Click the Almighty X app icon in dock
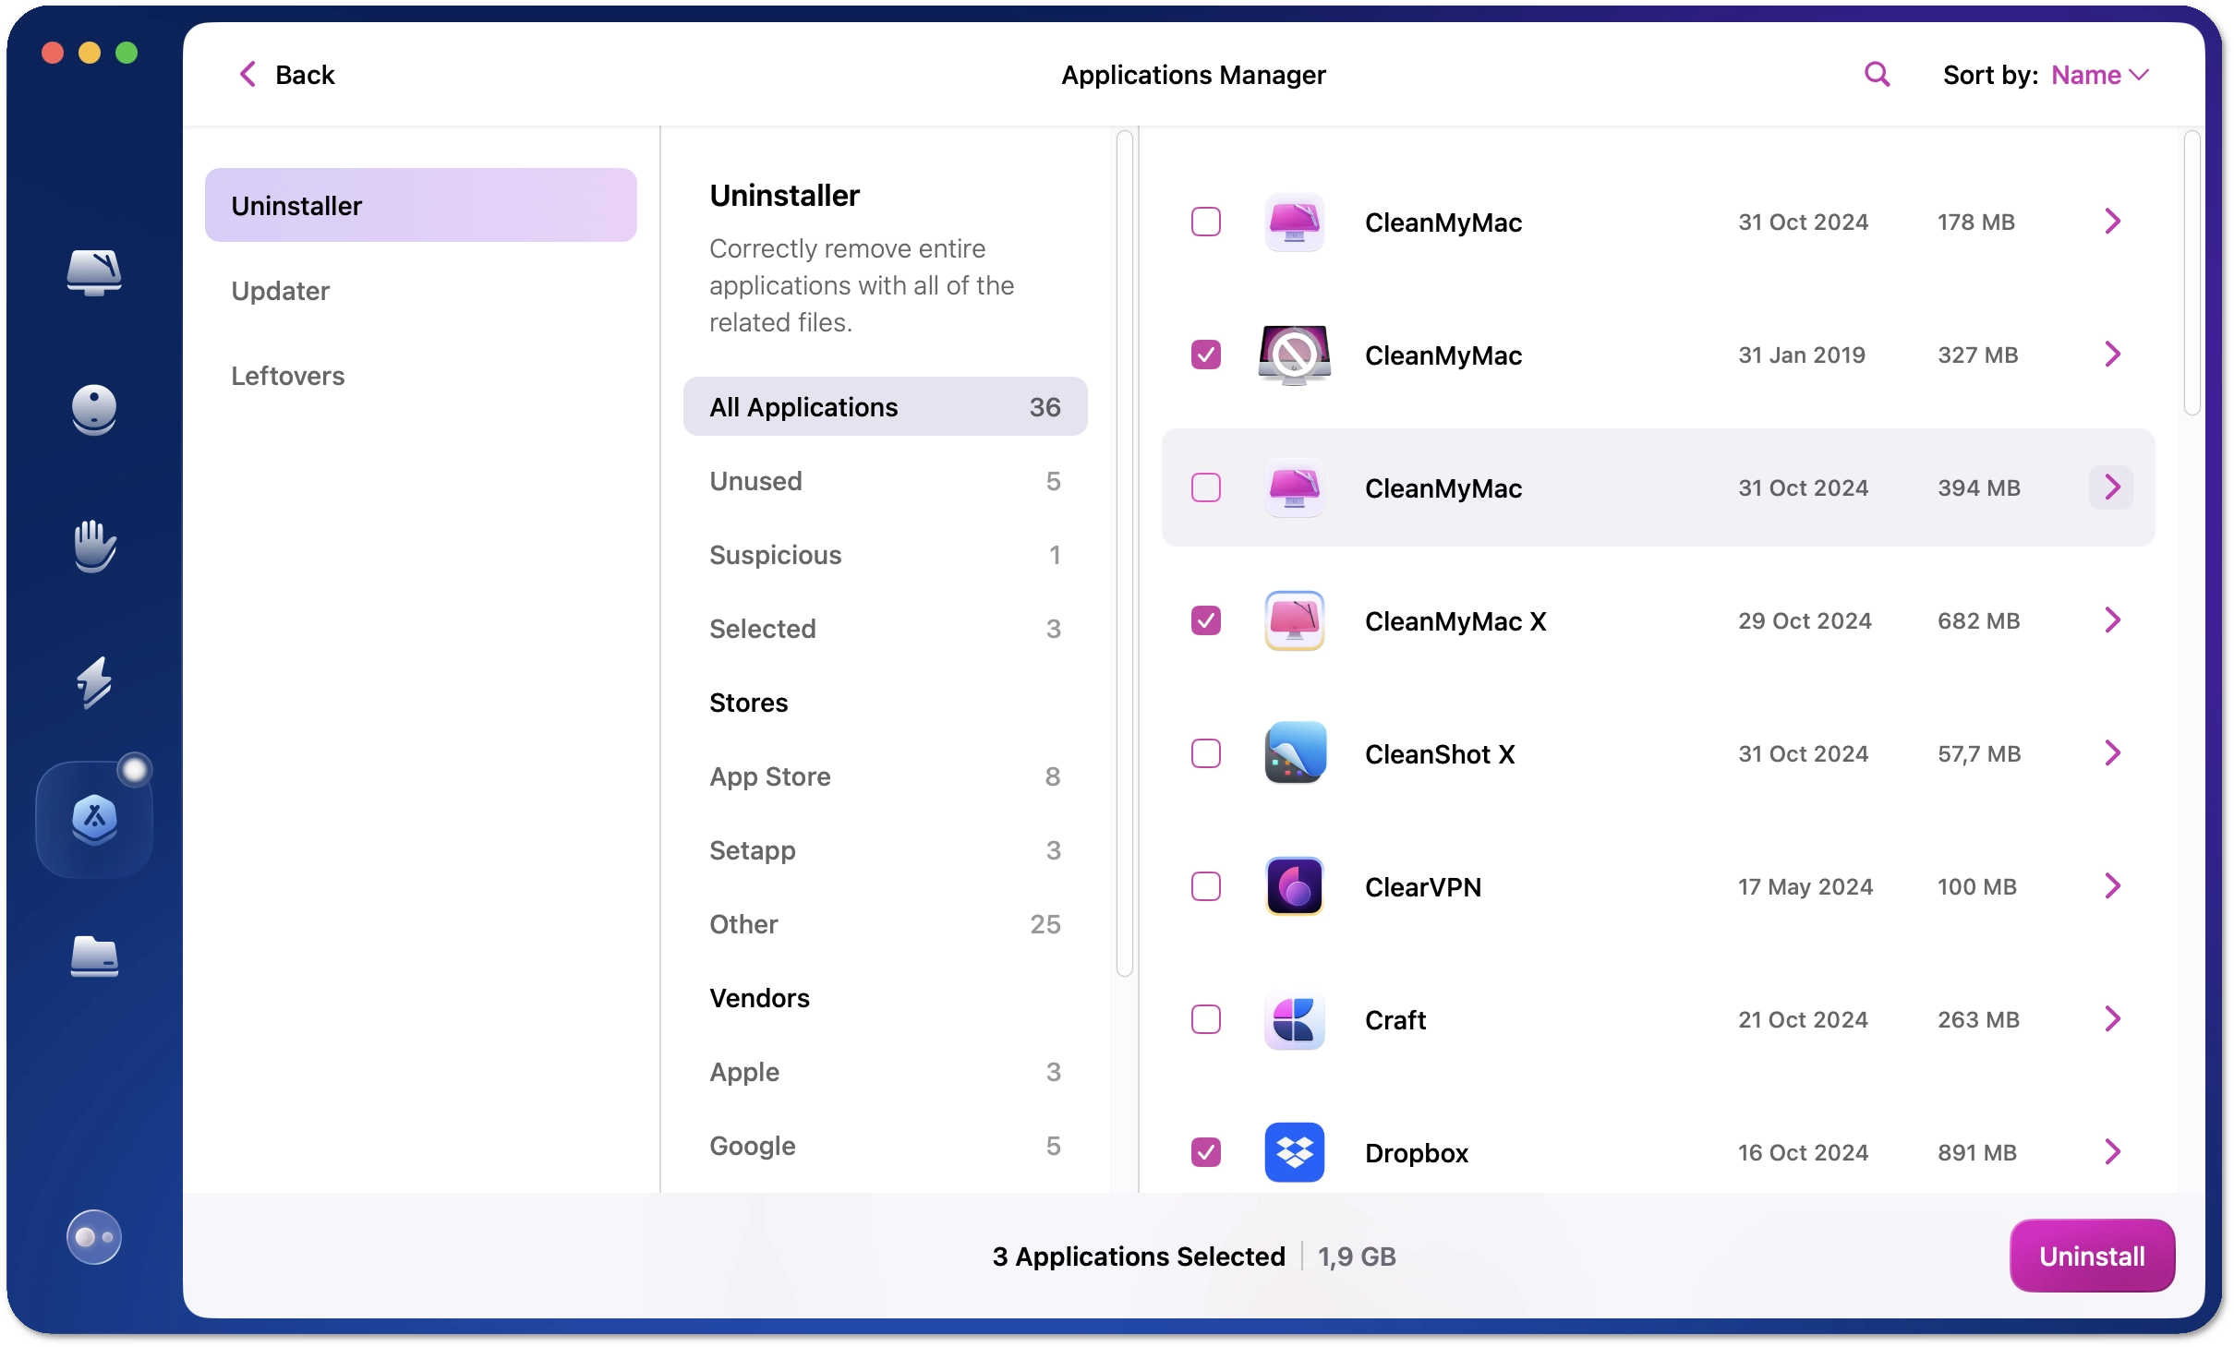 pos(92,817)
